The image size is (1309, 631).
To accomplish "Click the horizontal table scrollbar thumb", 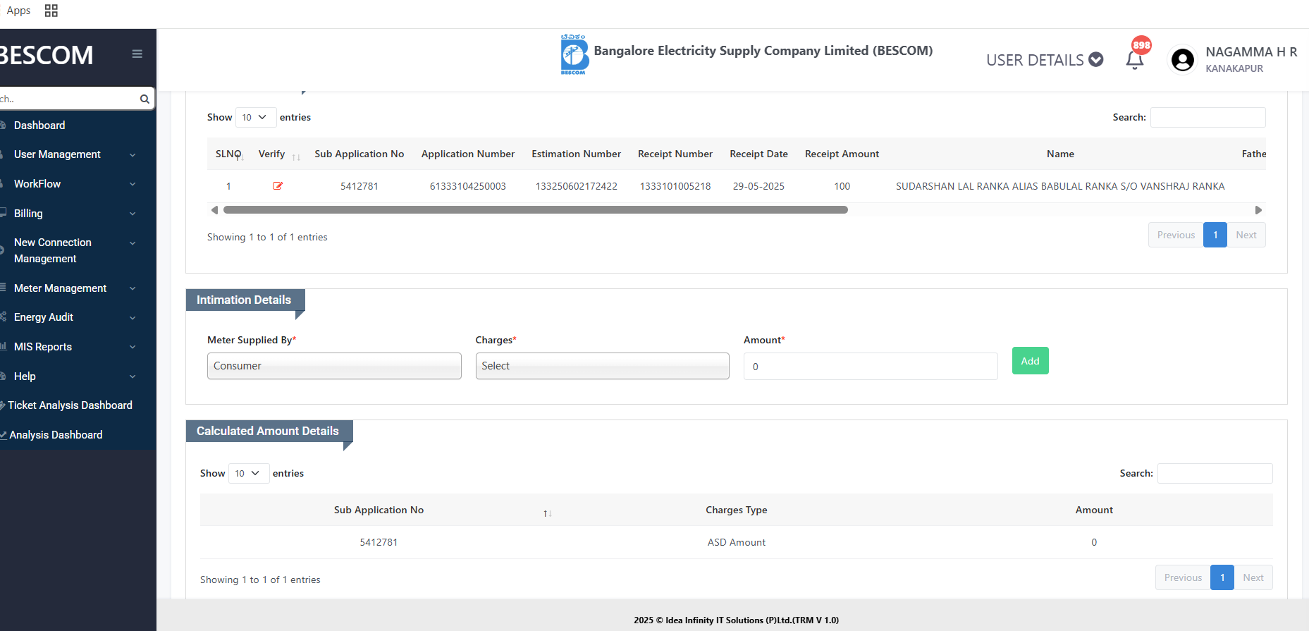I will tap(536, 210).
